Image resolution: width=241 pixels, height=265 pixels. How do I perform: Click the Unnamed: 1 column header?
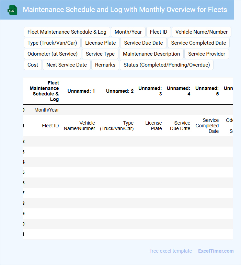pos(81,91)
